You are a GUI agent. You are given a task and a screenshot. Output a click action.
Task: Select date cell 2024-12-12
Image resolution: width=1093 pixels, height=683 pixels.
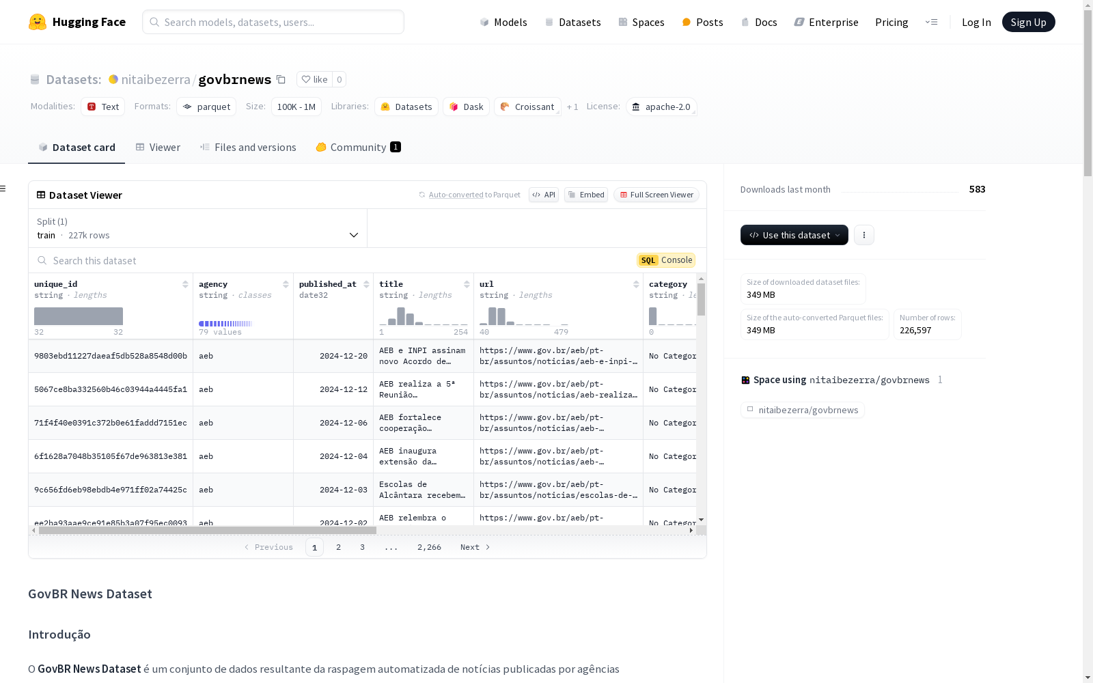click(x=333, y=389)
